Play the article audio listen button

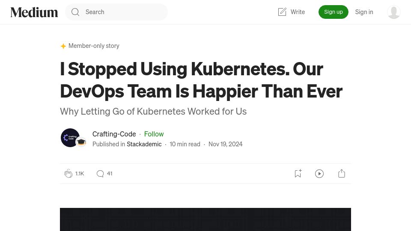point(319,174)
